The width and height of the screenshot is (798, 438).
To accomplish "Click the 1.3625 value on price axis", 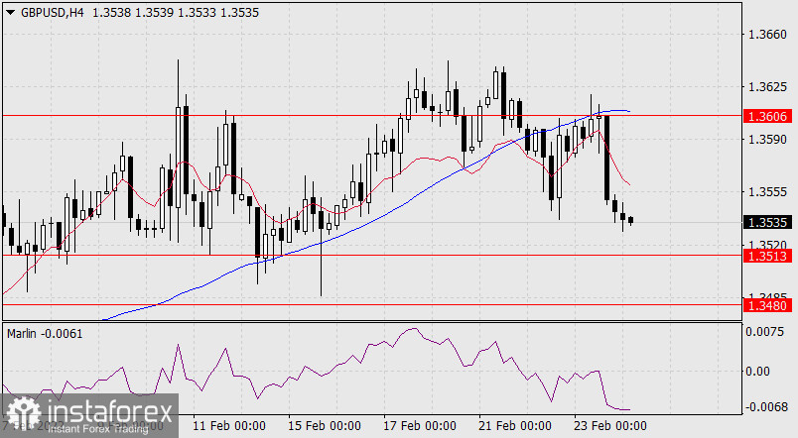I will (769, 87).
